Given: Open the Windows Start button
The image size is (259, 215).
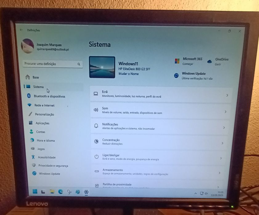Looking at the screenshot, I should [35, 191].
